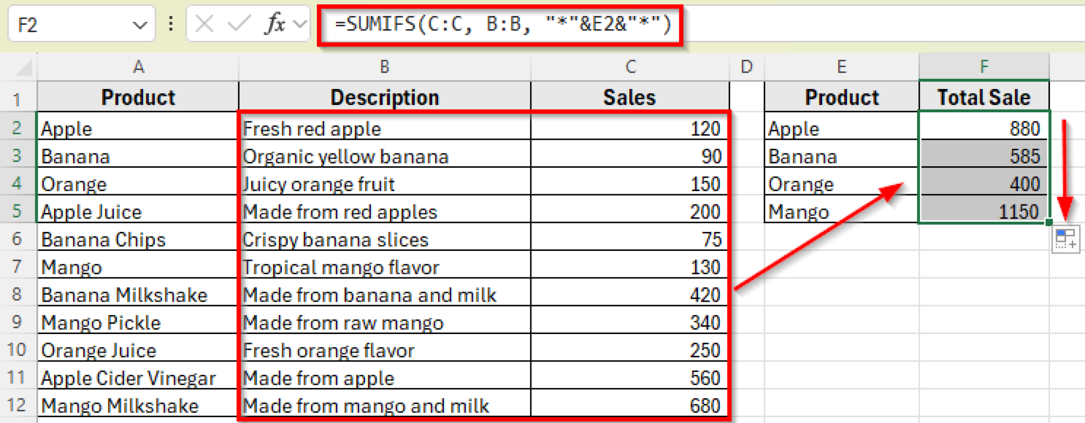Image resolution: width=1085 pixels, height=423 pixels.
Task: Select the Total Sale header cell
Action: tap(984, 96)
